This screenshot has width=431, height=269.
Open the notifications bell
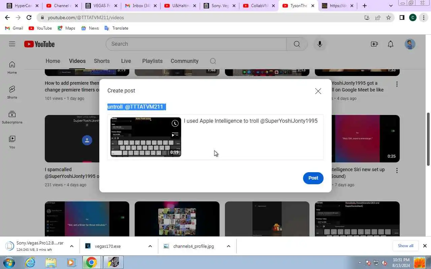[391, 44]
